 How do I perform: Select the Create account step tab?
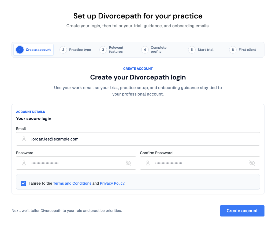[33, 50]
